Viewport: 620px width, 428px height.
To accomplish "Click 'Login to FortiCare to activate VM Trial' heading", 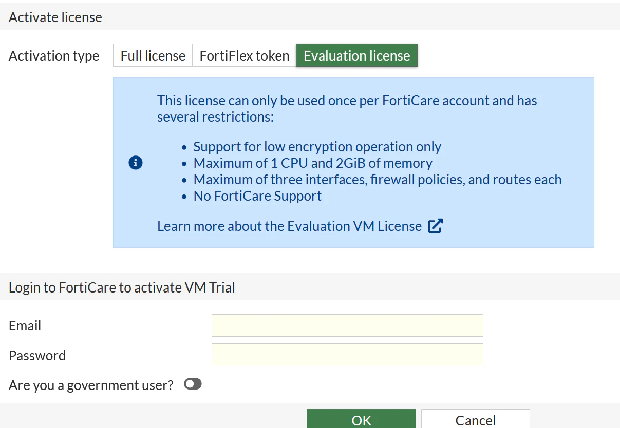I will [x=122, y=287].
